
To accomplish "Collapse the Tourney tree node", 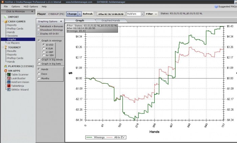I will click(3, 47).
